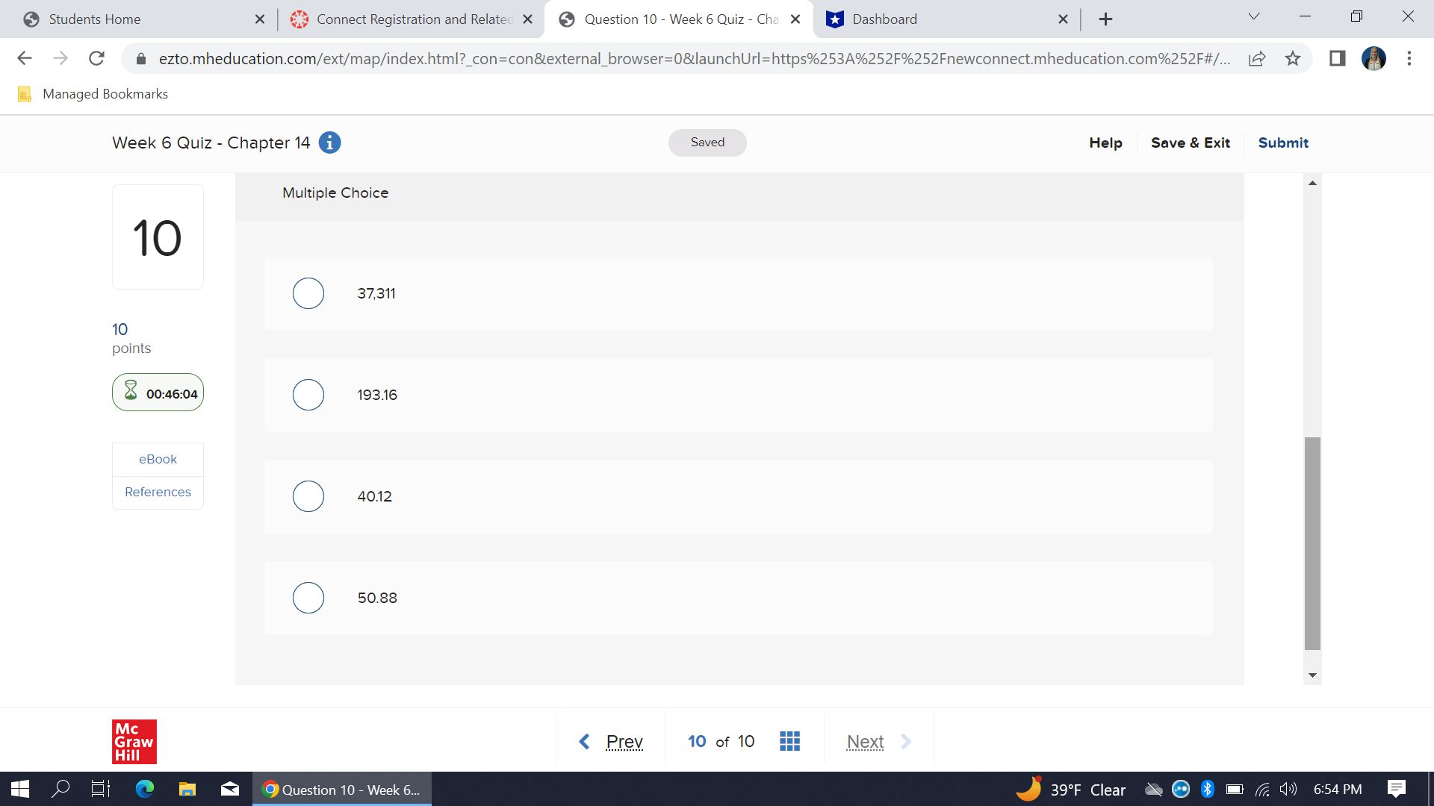Choose the 40.12 radio button
The image size is (1434, 806).
click(x=308, y=496)
